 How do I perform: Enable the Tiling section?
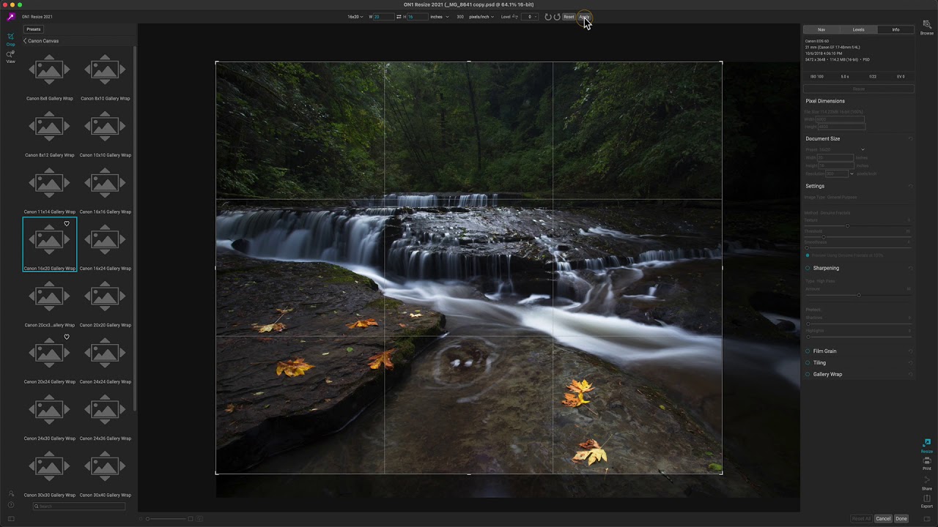click(x=808, y=362)
